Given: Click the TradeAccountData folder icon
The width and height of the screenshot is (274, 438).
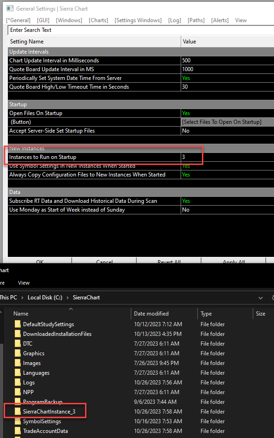Looking at the screenshot, I should tap(18, 431).
